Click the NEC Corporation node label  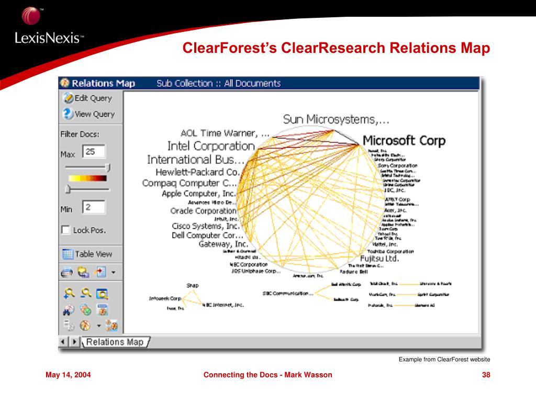coord(249,264)
